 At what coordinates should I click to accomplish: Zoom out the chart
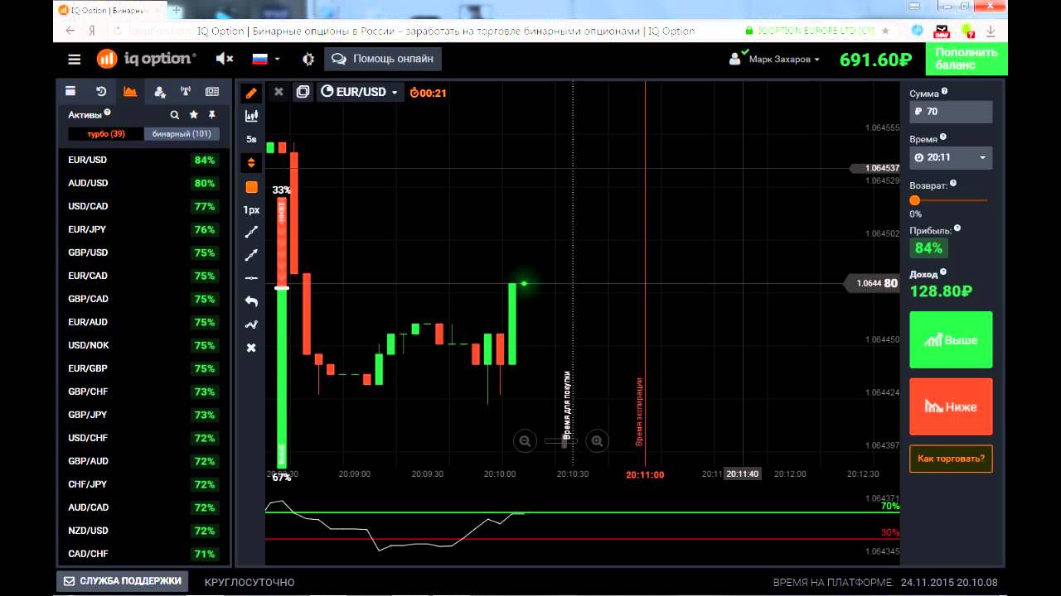[525, 441]
